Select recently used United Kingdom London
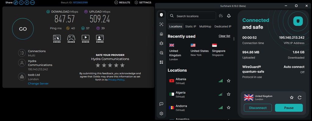The width and height of the screenshot is (312, 121). [175, 52]
